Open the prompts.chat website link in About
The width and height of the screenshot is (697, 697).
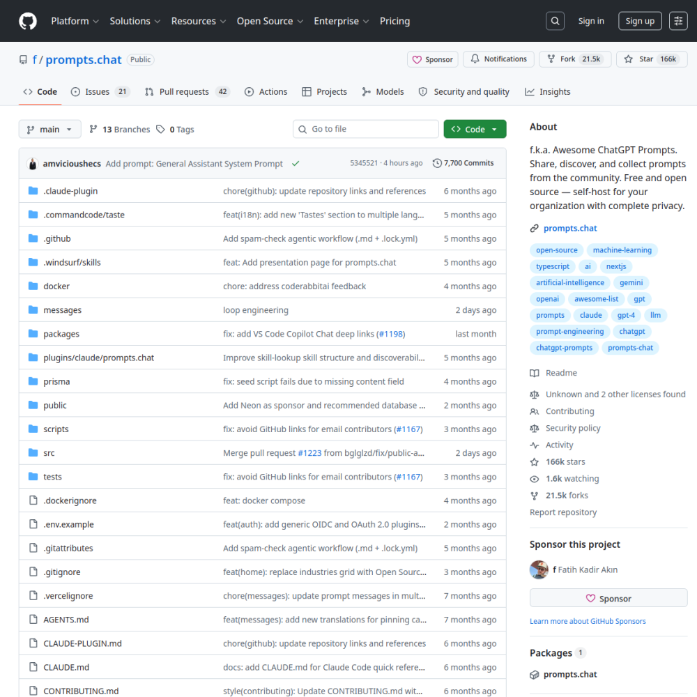coord(570,228)
